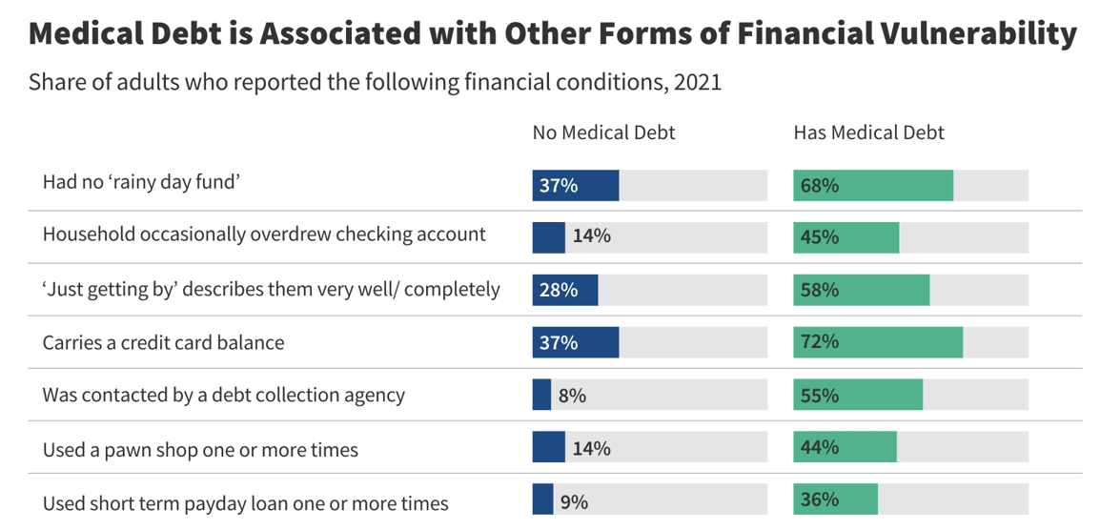Click the 'Used a pawn shop' row label
Viewport: 1100px width, 530px height.
point(200,449)
